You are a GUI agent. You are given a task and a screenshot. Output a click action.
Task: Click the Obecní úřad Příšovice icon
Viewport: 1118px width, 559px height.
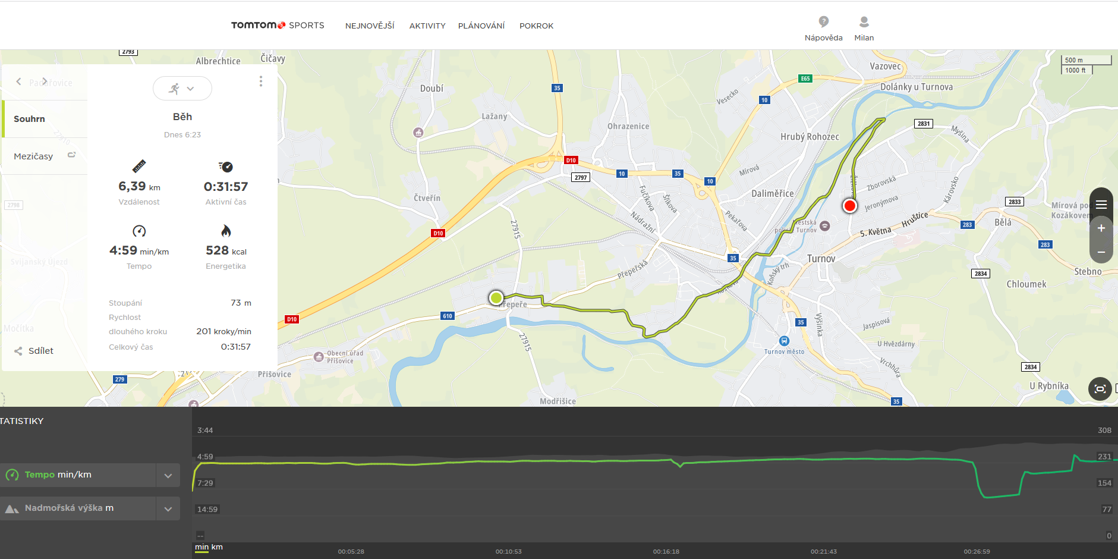coord(319,357)
